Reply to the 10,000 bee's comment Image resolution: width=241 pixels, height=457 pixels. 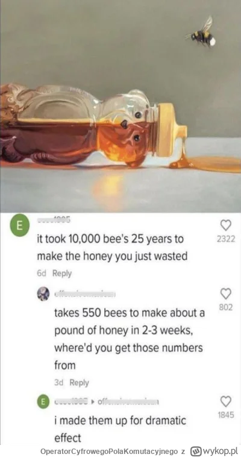click(x=62, y=273)
